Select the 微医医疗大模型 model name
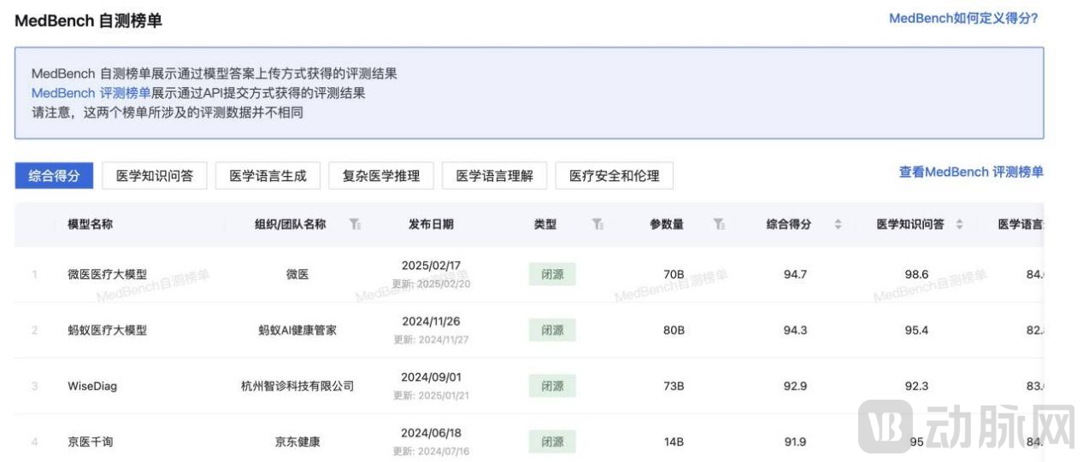The width and height of the screenshot is (1083, 462). [x=107, y=274]
